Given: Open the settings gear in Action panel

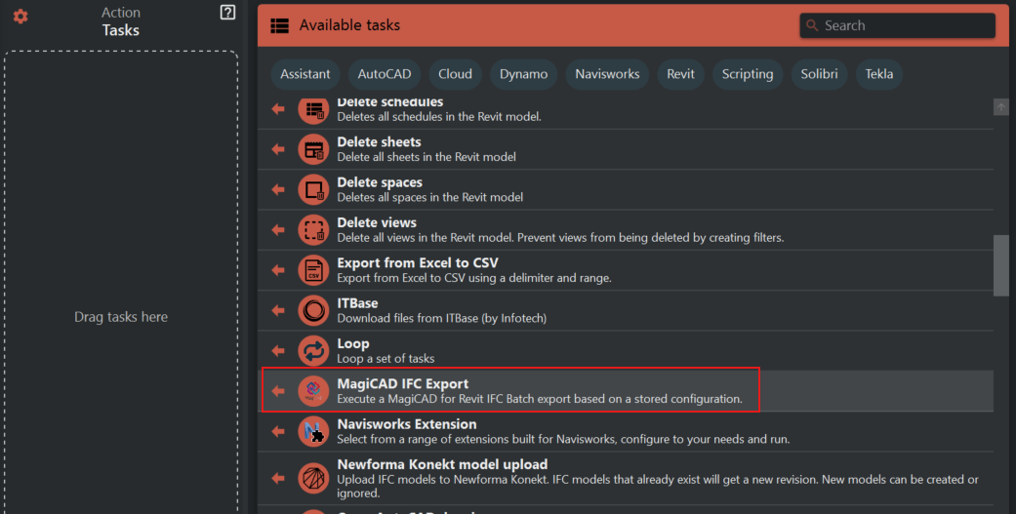Looking at the screenshot, I should [x=20, y=17].
